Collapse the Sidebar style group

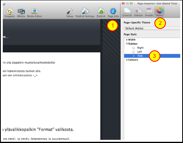(x=127, y=44)
